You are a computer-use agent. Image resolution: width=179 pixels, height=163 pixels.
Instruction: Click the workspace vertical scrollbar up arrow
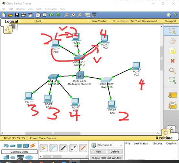point(162,27)
